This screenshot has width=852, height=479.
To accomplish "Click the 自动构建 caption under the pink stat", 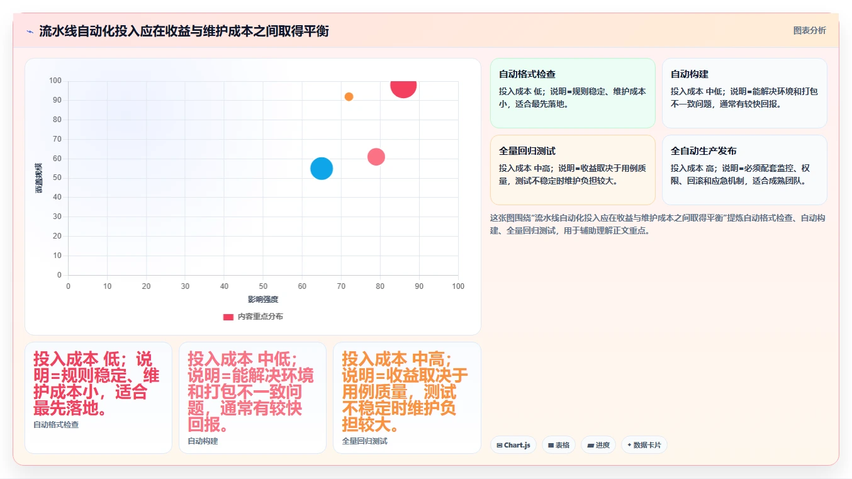I will [x=203, y=441].
